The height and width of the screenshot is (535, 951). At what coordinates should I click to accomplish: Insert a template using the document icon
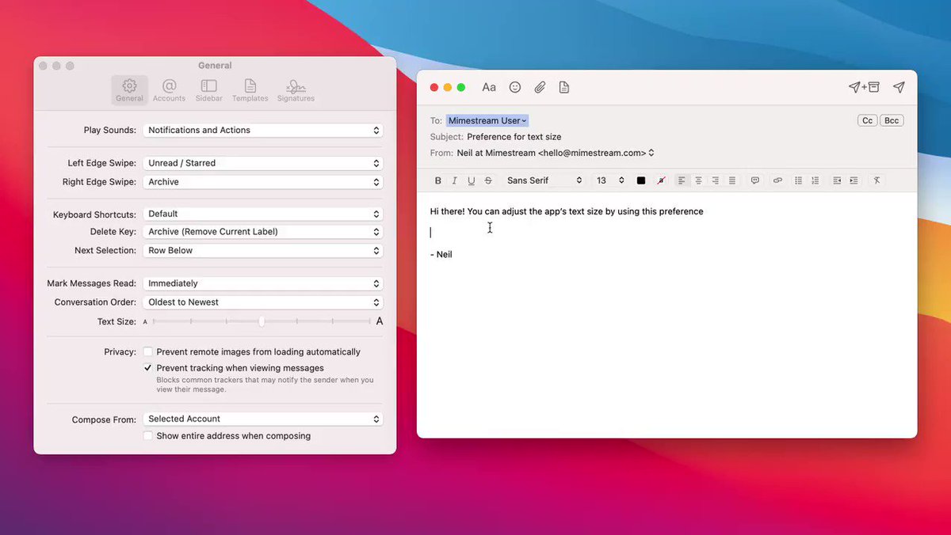point(564,87)
